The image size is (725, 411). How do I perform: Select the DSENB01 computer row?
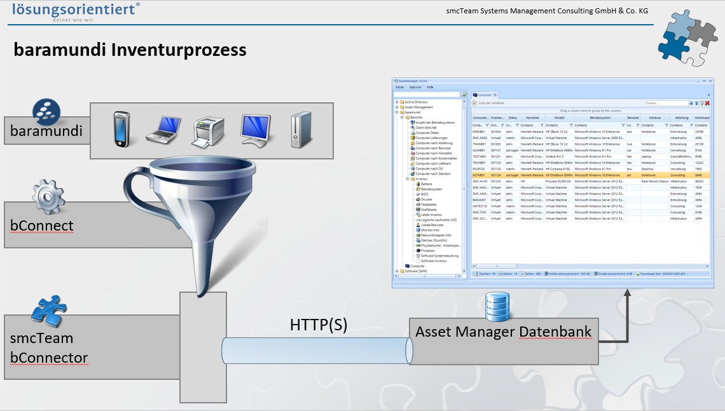(590, 131)
